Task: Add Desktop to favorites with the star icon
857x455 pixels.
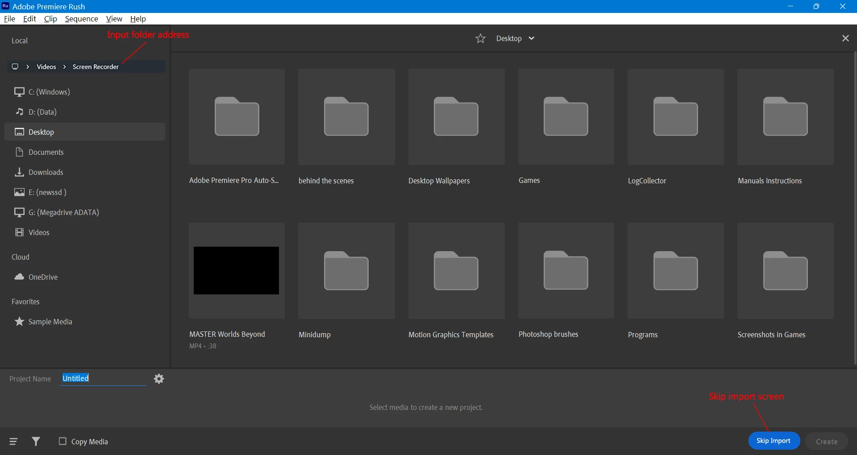Action: coord(480,38)
